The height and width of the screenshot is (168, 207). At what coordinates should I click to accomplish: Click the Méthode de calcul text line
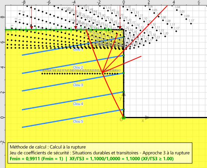click(48, 147)
